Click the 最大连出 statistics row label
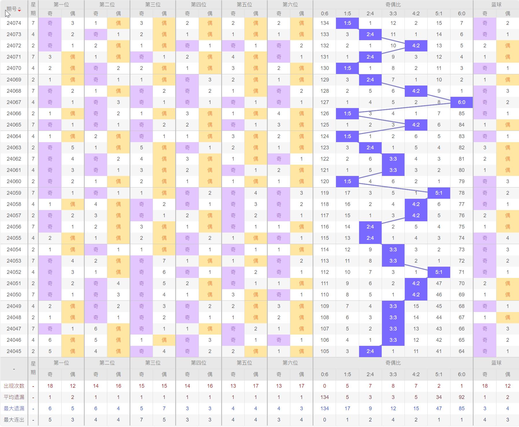 pyautogui.click(x=14, y=420)
